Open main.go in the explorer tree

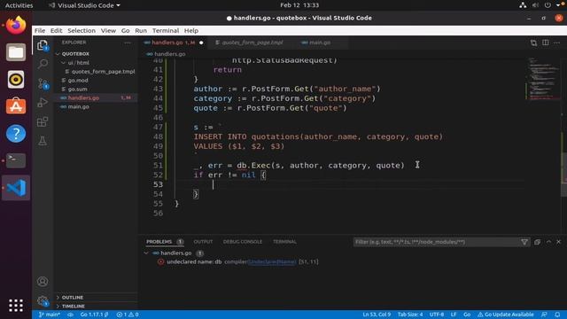[x=79, y=106]
